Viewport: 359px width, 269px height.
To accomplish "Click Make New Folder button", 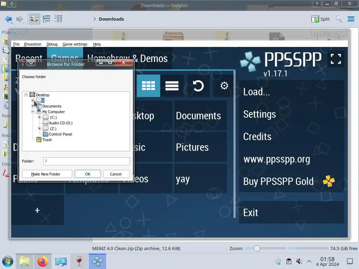I will [47, 174].
